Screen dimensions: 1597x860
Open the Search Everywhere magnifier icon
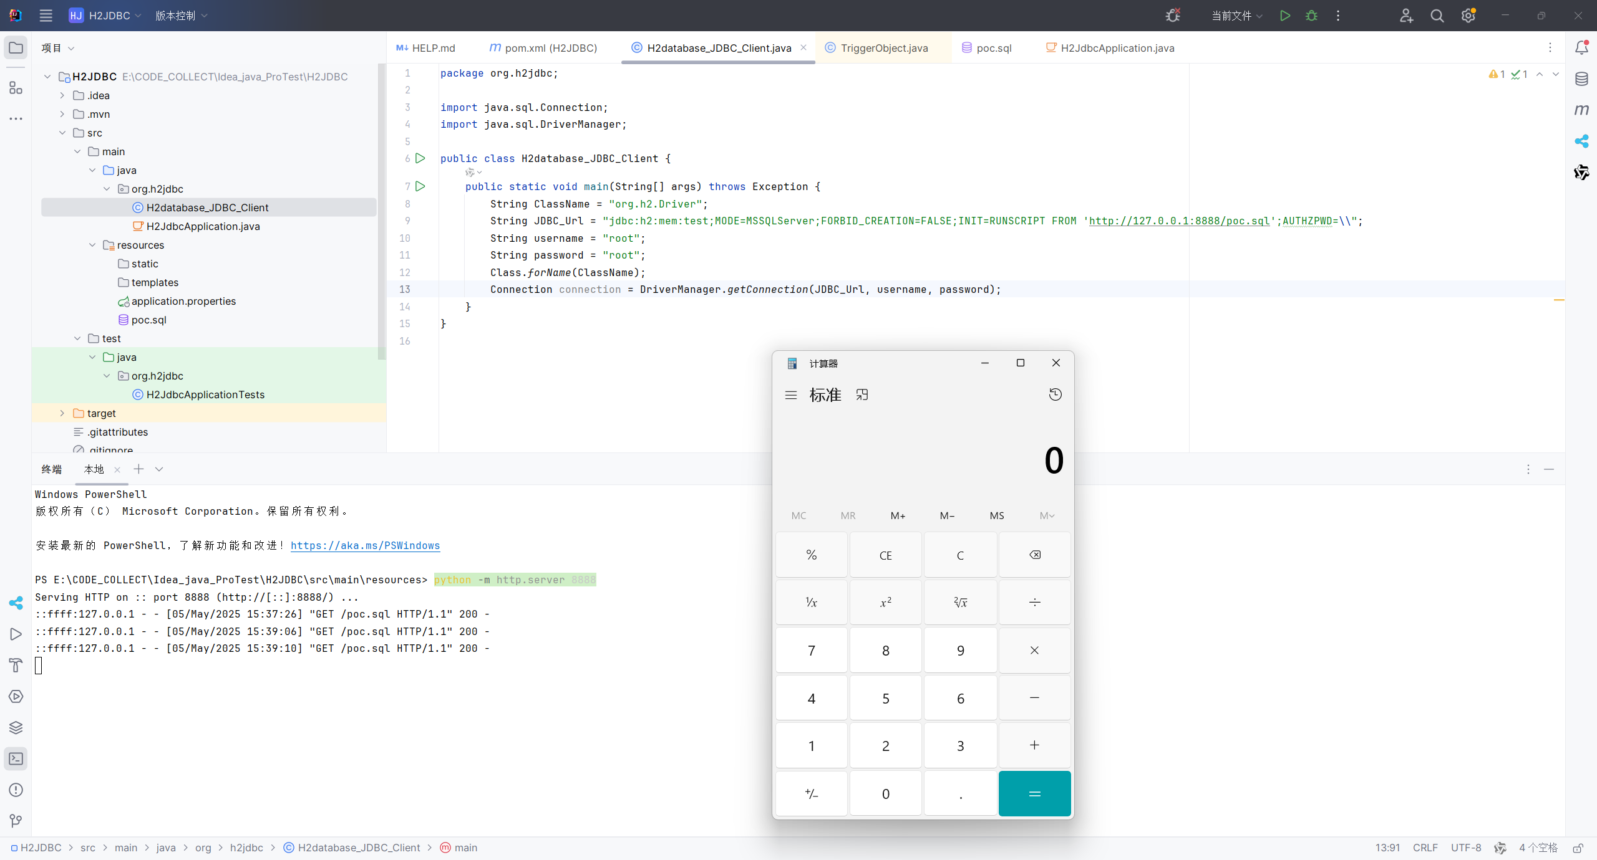tap(1437, 16)
